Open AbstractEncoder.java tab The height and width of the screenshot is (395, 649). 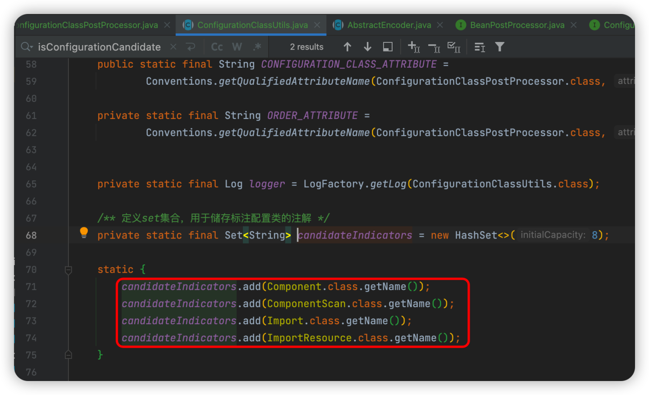click(389, 25)
